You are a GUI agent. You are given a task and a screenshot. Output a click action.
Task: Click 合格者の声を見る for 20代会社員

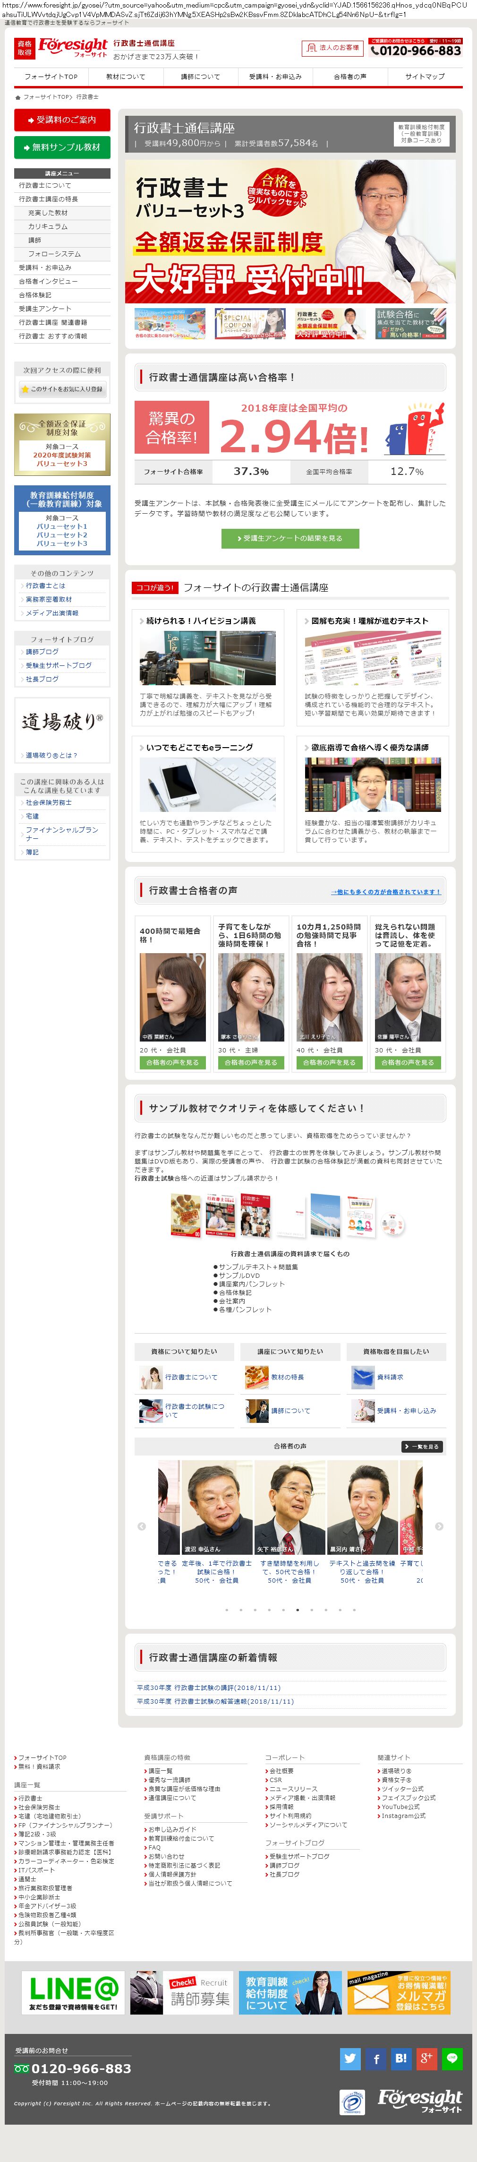[x=172, y=1062]
